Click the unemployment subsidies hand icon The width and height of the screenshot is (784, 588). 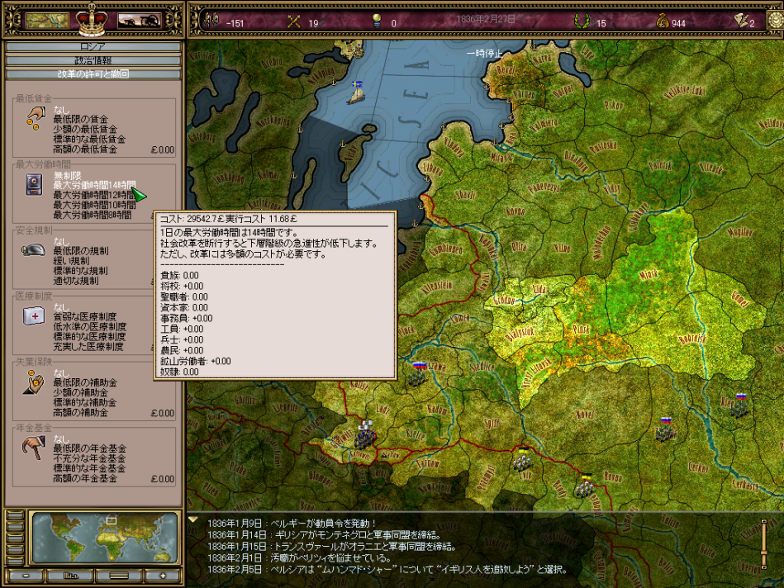coord(33,382)
